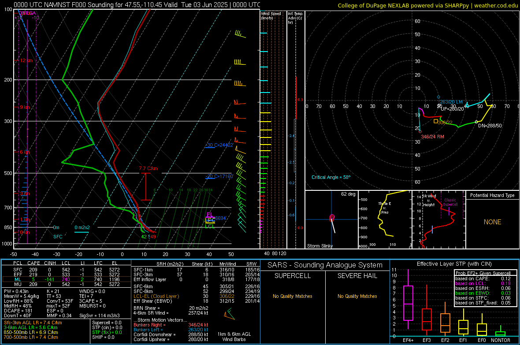Click 'Critical Angle = 58°' text
This screenshot has height=345, width=520.
[331, 177]
